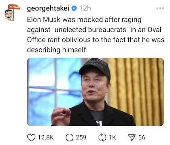Visit the georgehtakei username link
The image size is (170, 145).
click(48, 8)
